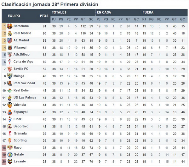Viewport: 189px width, 167px height.
Task: Click Barcelona's total goals 112 cell
Action: pyautogui.click(x=83, y=26)
